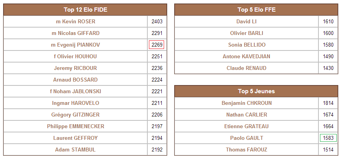Click Paolo GAULT's rating 1583
Viewport: 341px width, 160px height.
tap(328, 138)
